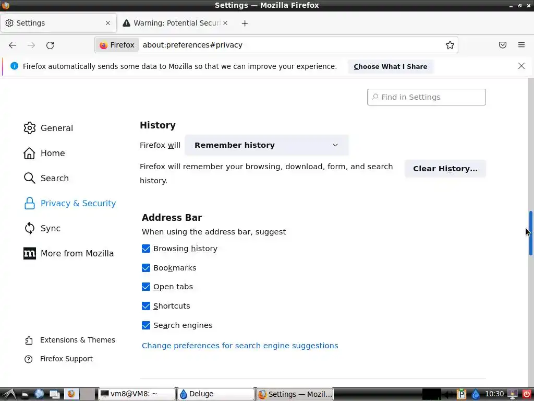534x401 pixels.
Task: Uncheck the Bookmarks checkbox
Action: coord(146,268)
